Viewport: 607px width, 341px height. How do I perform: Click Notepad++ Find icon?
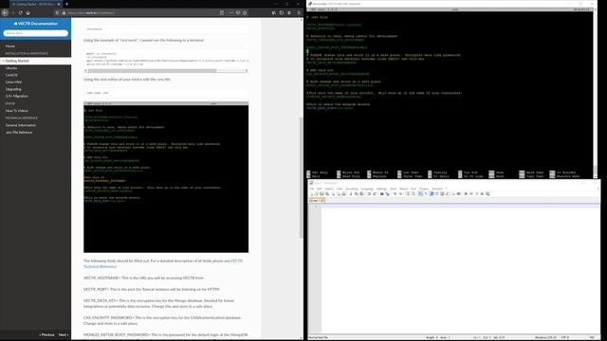tap(381, 193)
